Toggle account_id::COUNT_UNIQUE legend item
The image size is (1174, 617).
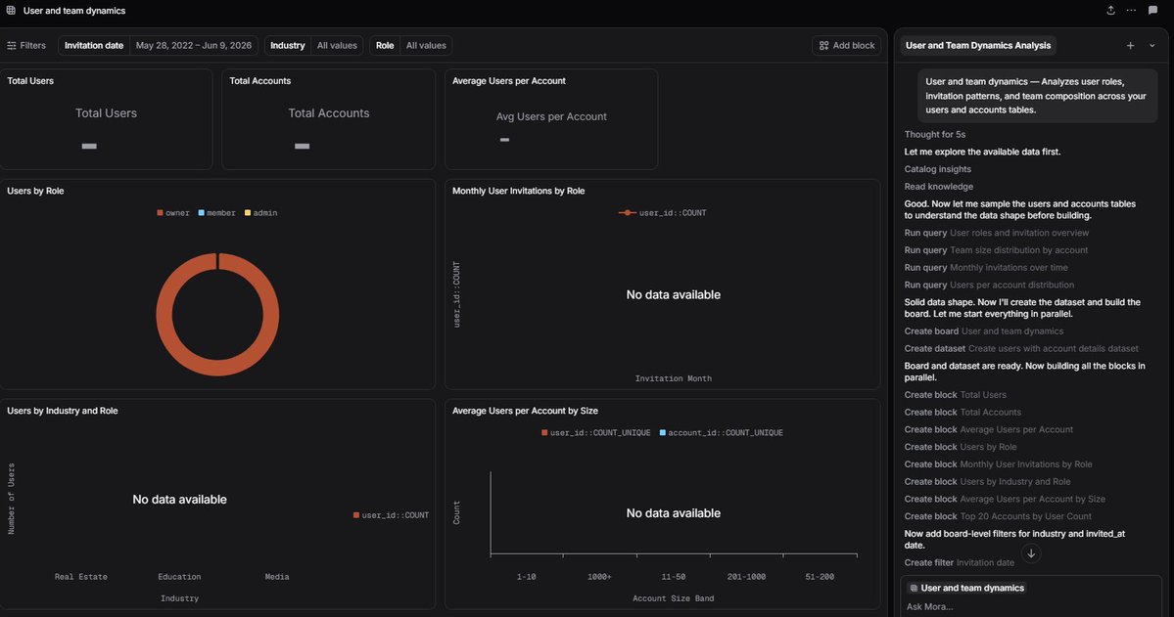pos(721,433)
